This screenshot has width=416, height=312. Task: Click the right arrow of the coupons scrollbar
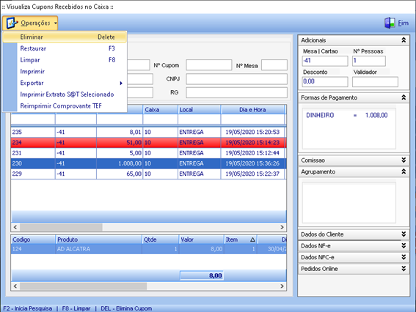(x=282, y=227)
